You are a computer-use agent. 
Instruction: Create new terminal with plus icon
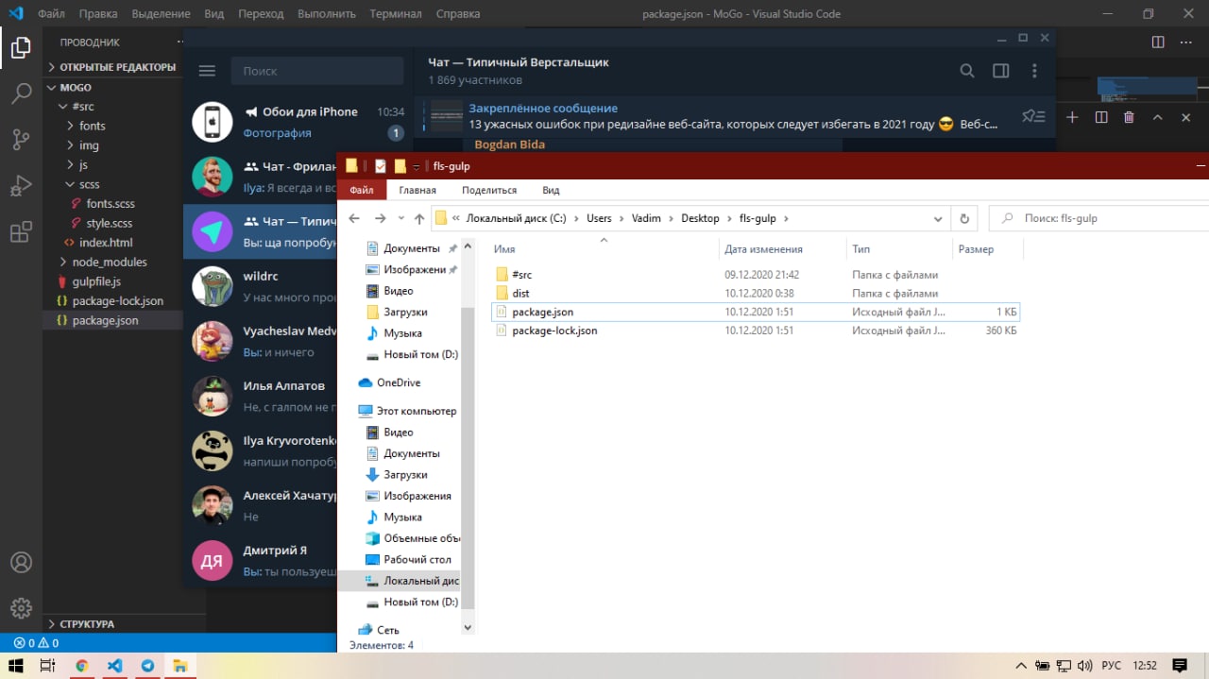pos(1072,117)
